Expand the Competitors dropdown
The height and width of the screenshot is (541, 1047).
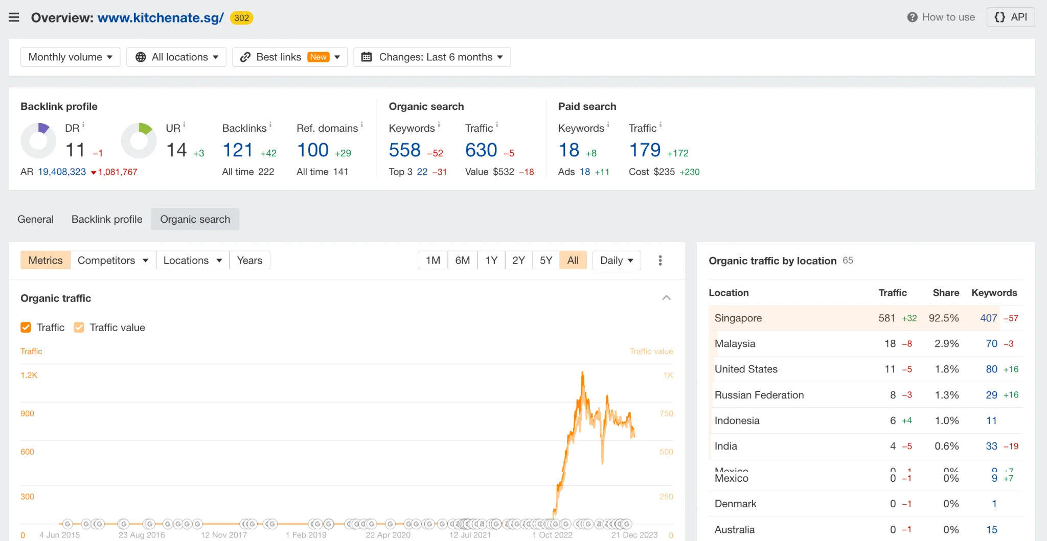[112, 261]
